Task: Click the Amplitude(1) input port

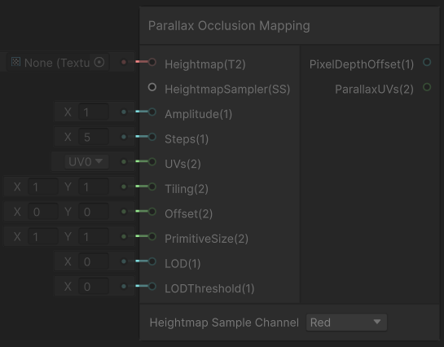Action: 152,112
